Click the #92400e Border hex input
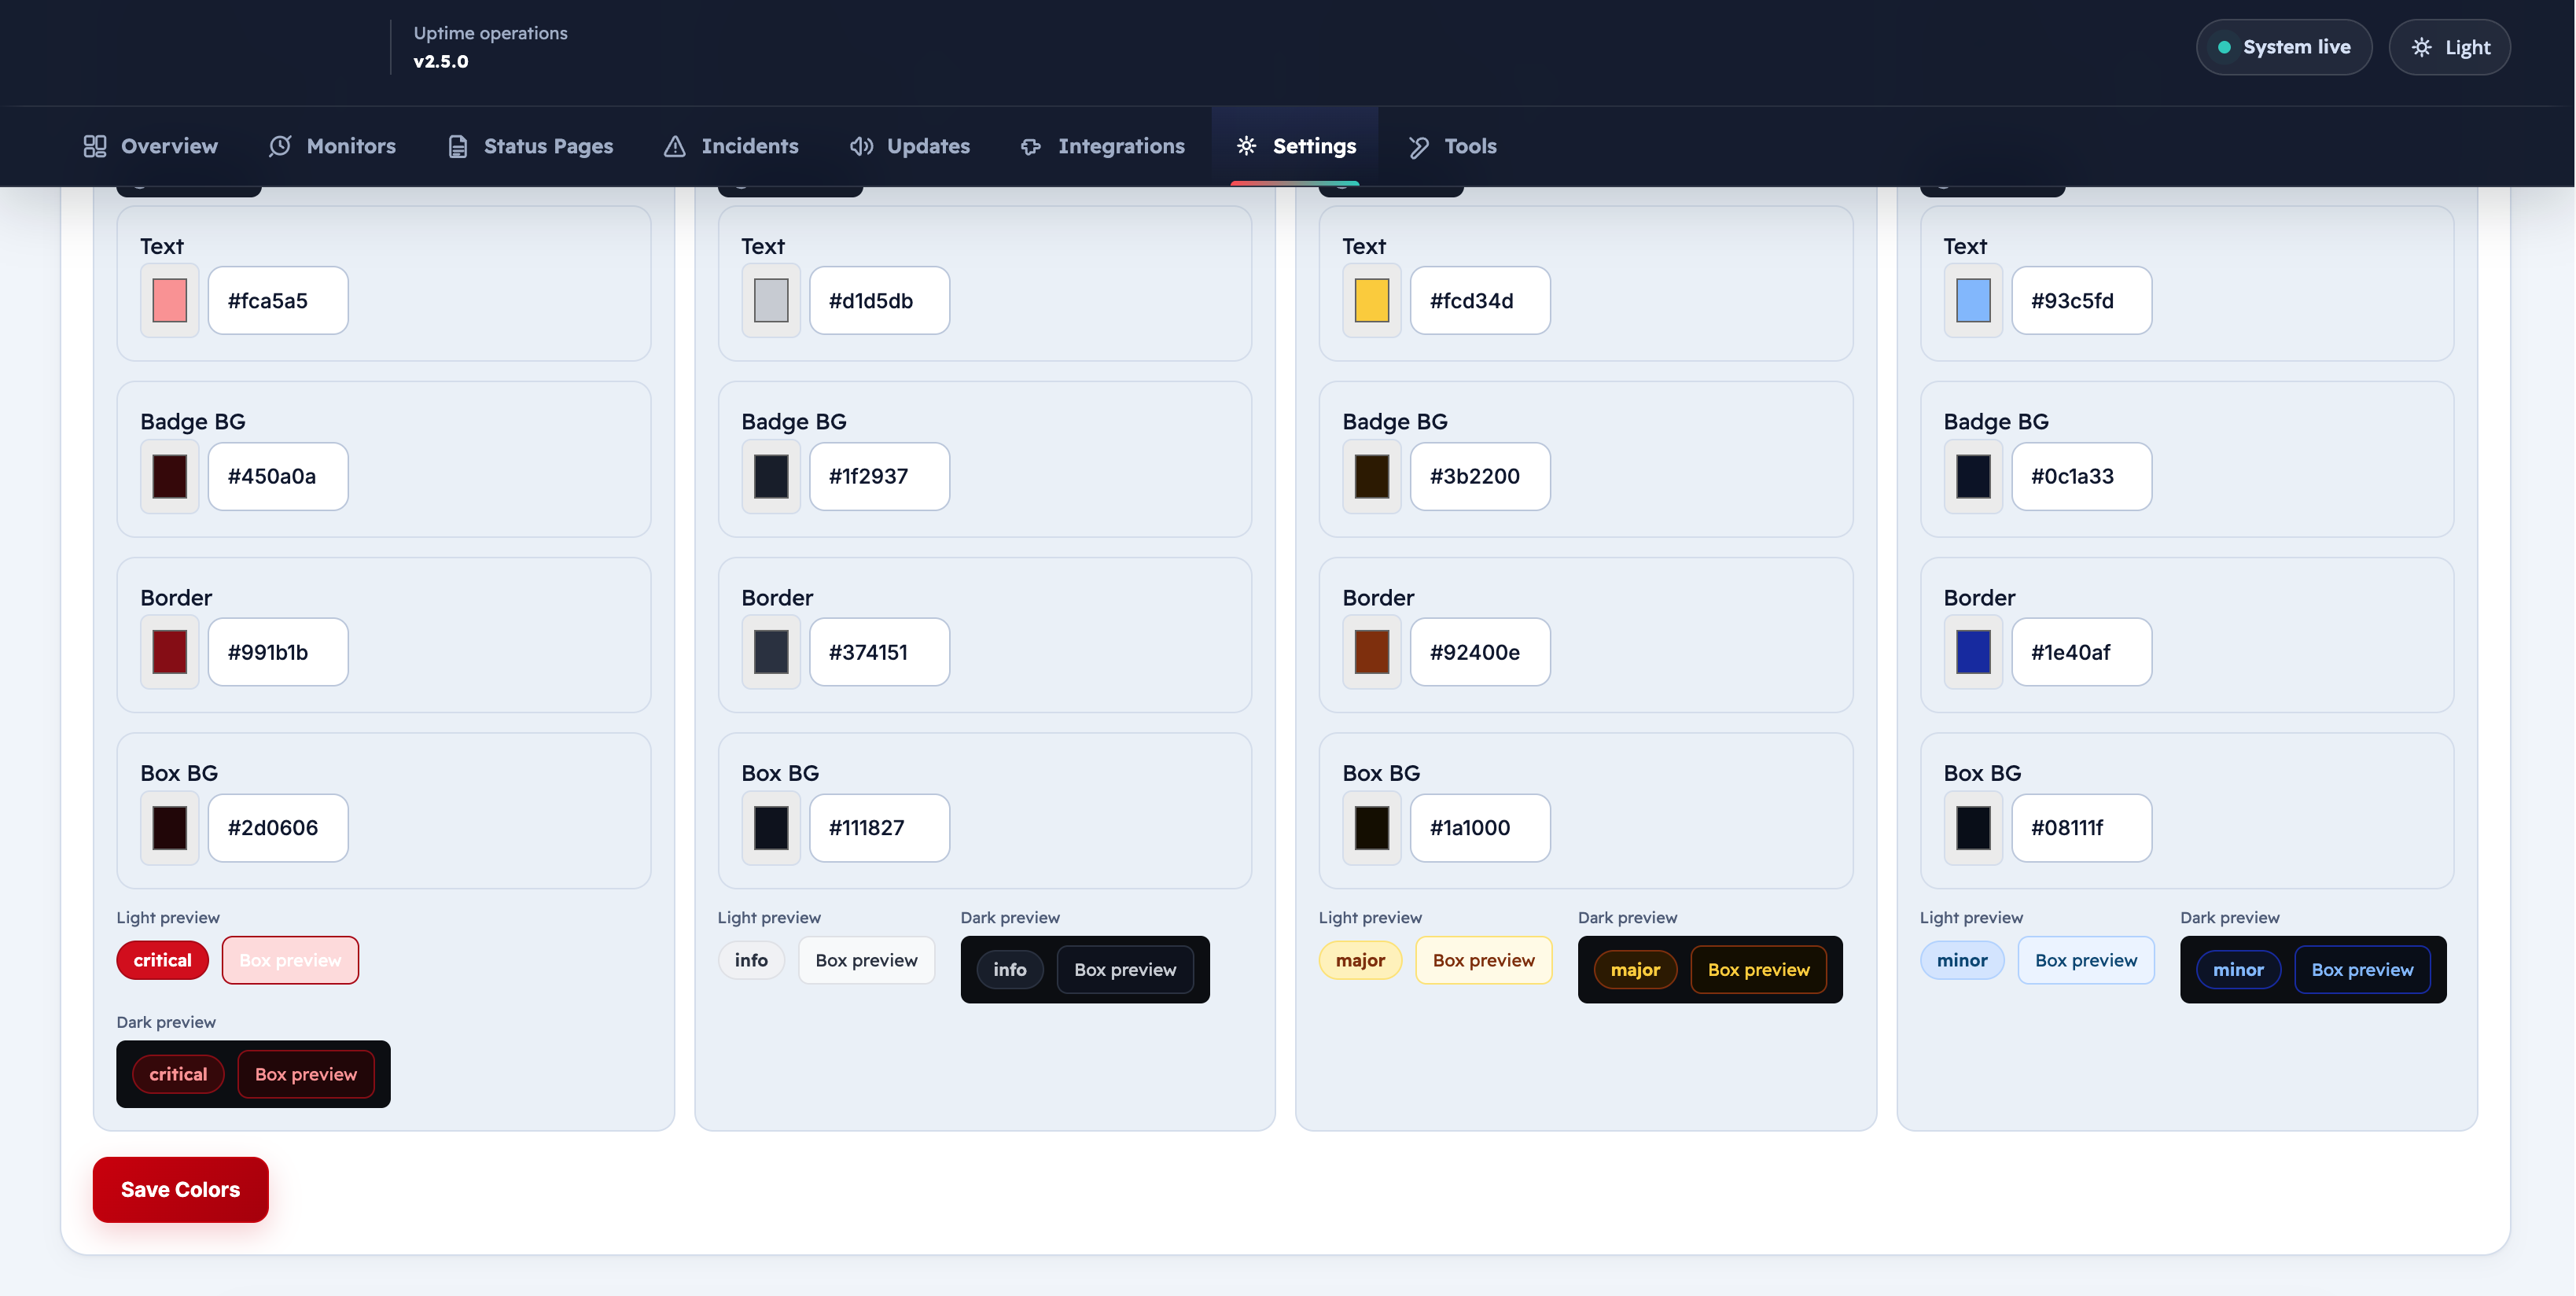The height and width of the screenshot is (1296, 2576). 1480,652
